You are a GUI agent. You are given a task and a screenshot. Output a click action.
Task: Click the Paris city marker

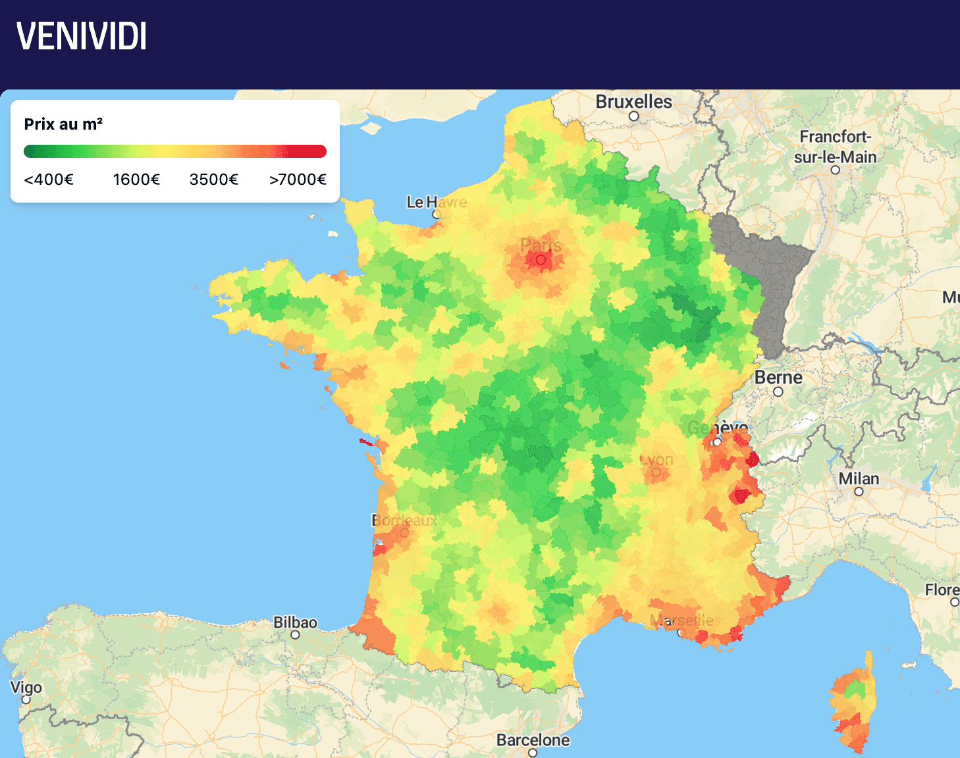pos(541,260)
